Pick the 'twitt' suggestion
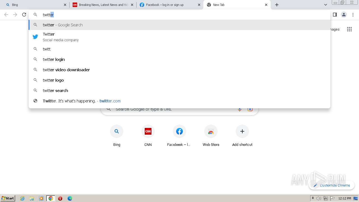Viewport: 359px width, 202px height. pos(179,49)
